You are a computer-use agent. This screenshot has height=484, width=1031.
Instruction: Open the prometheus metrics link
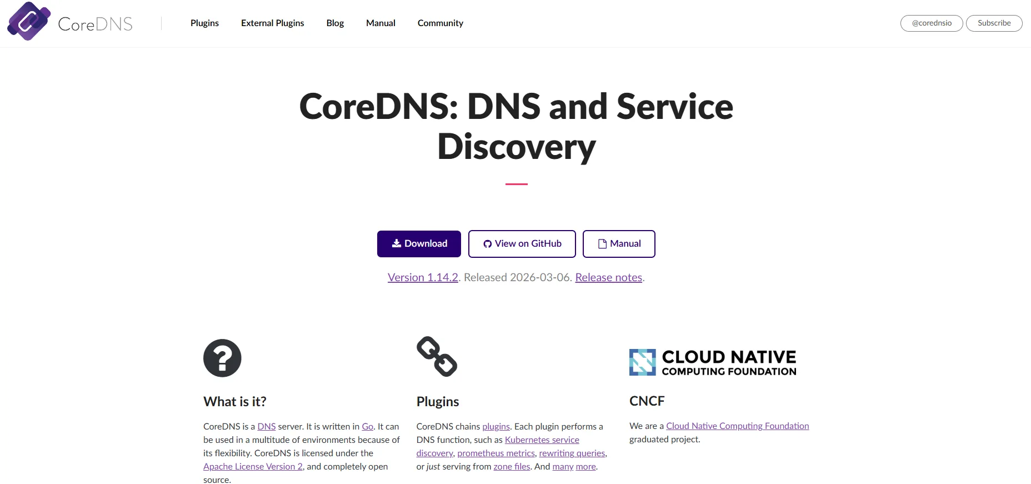[x=496, y=453]
